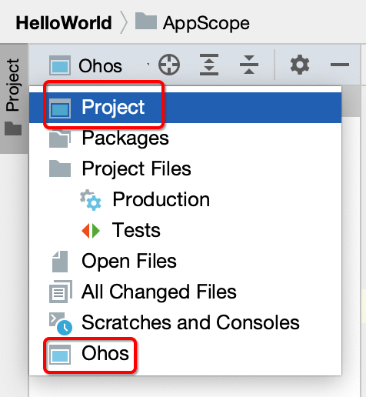Select Ohos view at list bottom
This screenshot has height=397, width=366.
click(185, 353)
